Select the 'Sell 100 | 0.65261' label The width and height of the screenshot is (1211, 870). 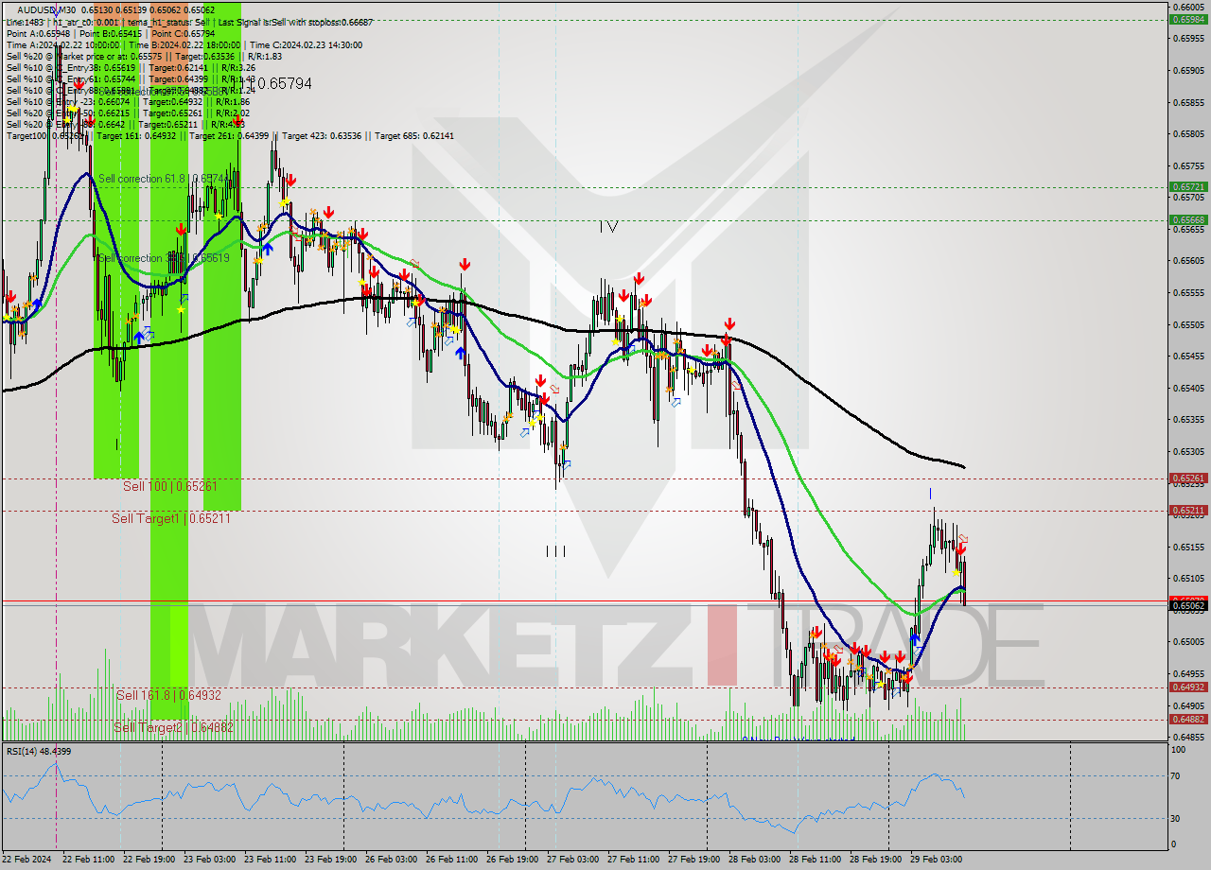point(169,486)
